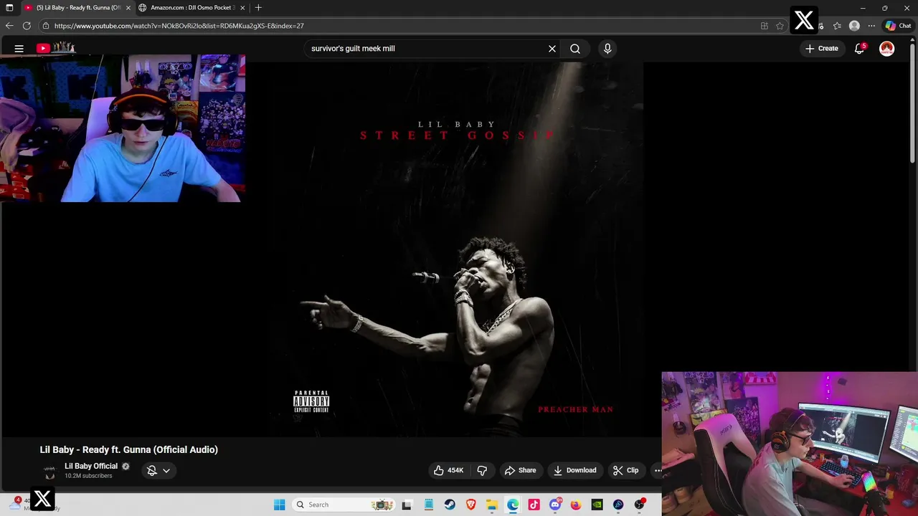Open the Lil Baby Official channel avatar
The height and width of the screenshot is (516, 918).
tap(49, 471)
